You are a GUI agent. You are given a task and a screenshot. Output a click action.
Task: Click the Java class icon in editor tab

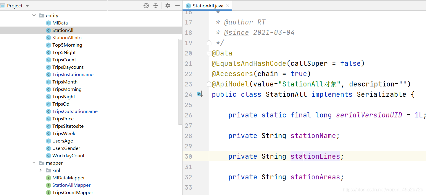tap(188, 6)
